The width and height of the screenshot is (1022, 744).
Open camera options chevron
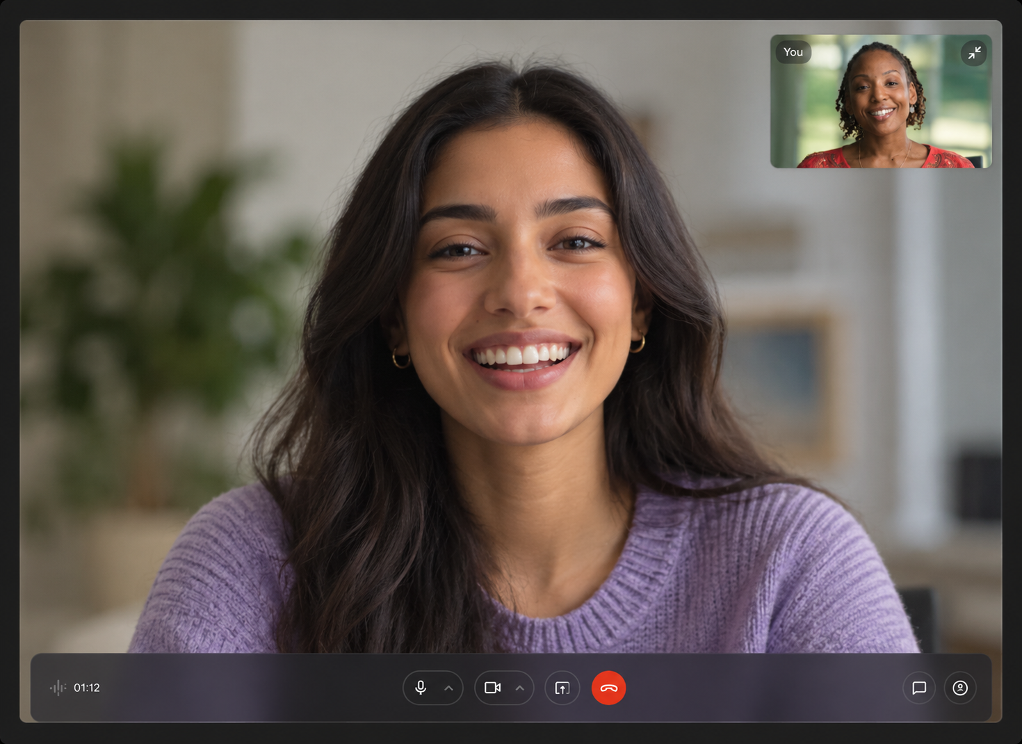(520, 688)
